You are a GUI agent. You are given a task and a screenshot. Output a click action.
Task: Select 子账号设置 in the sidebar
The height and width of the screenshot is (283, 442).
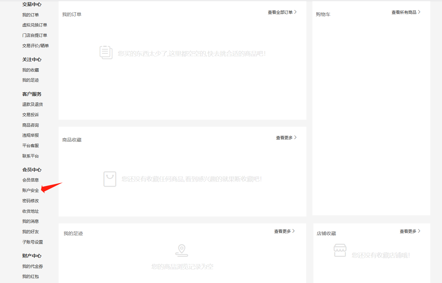tap(32, 242)
